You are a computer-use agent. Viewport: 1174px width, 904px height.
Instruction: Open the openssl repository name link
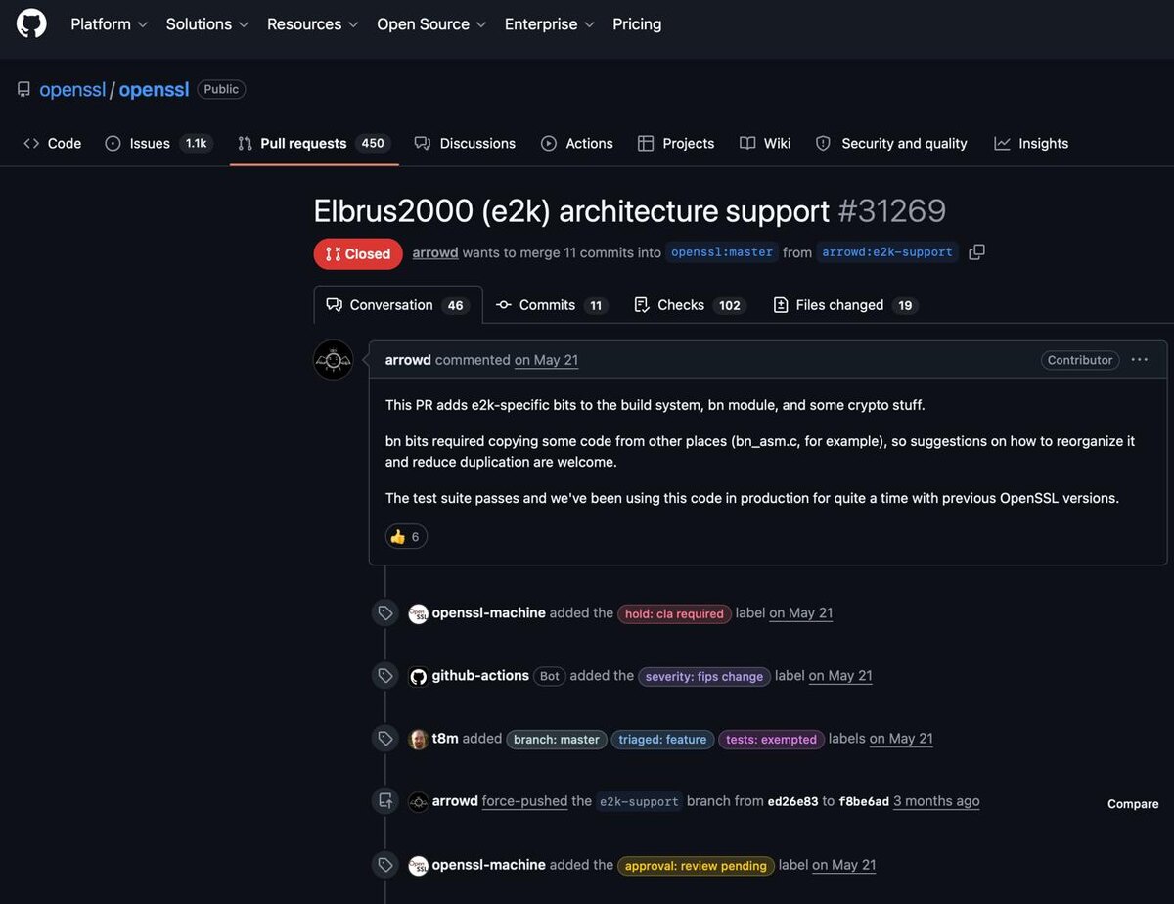point(154,89)
